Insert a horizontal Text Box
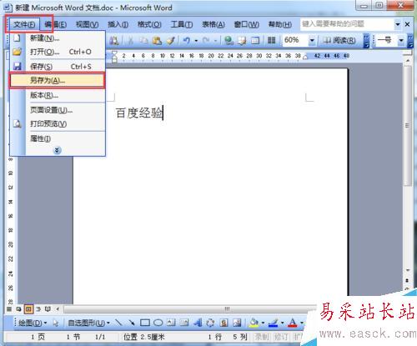This screenshot has width=417, height=346. [x=171, y=323]
